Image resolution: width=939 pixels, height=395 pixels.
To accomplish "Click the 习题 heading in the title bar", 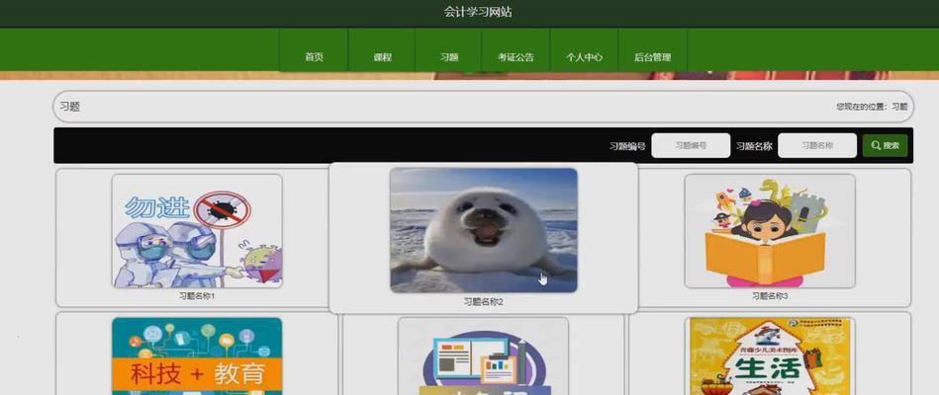I will click(x=69, y=107).
